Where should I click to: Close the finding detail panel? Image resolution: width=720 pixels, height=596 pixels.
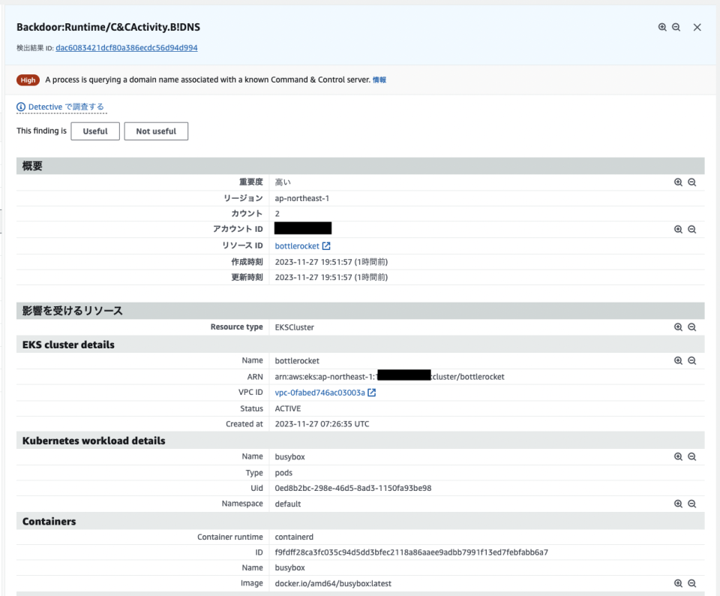coord(697,27)
